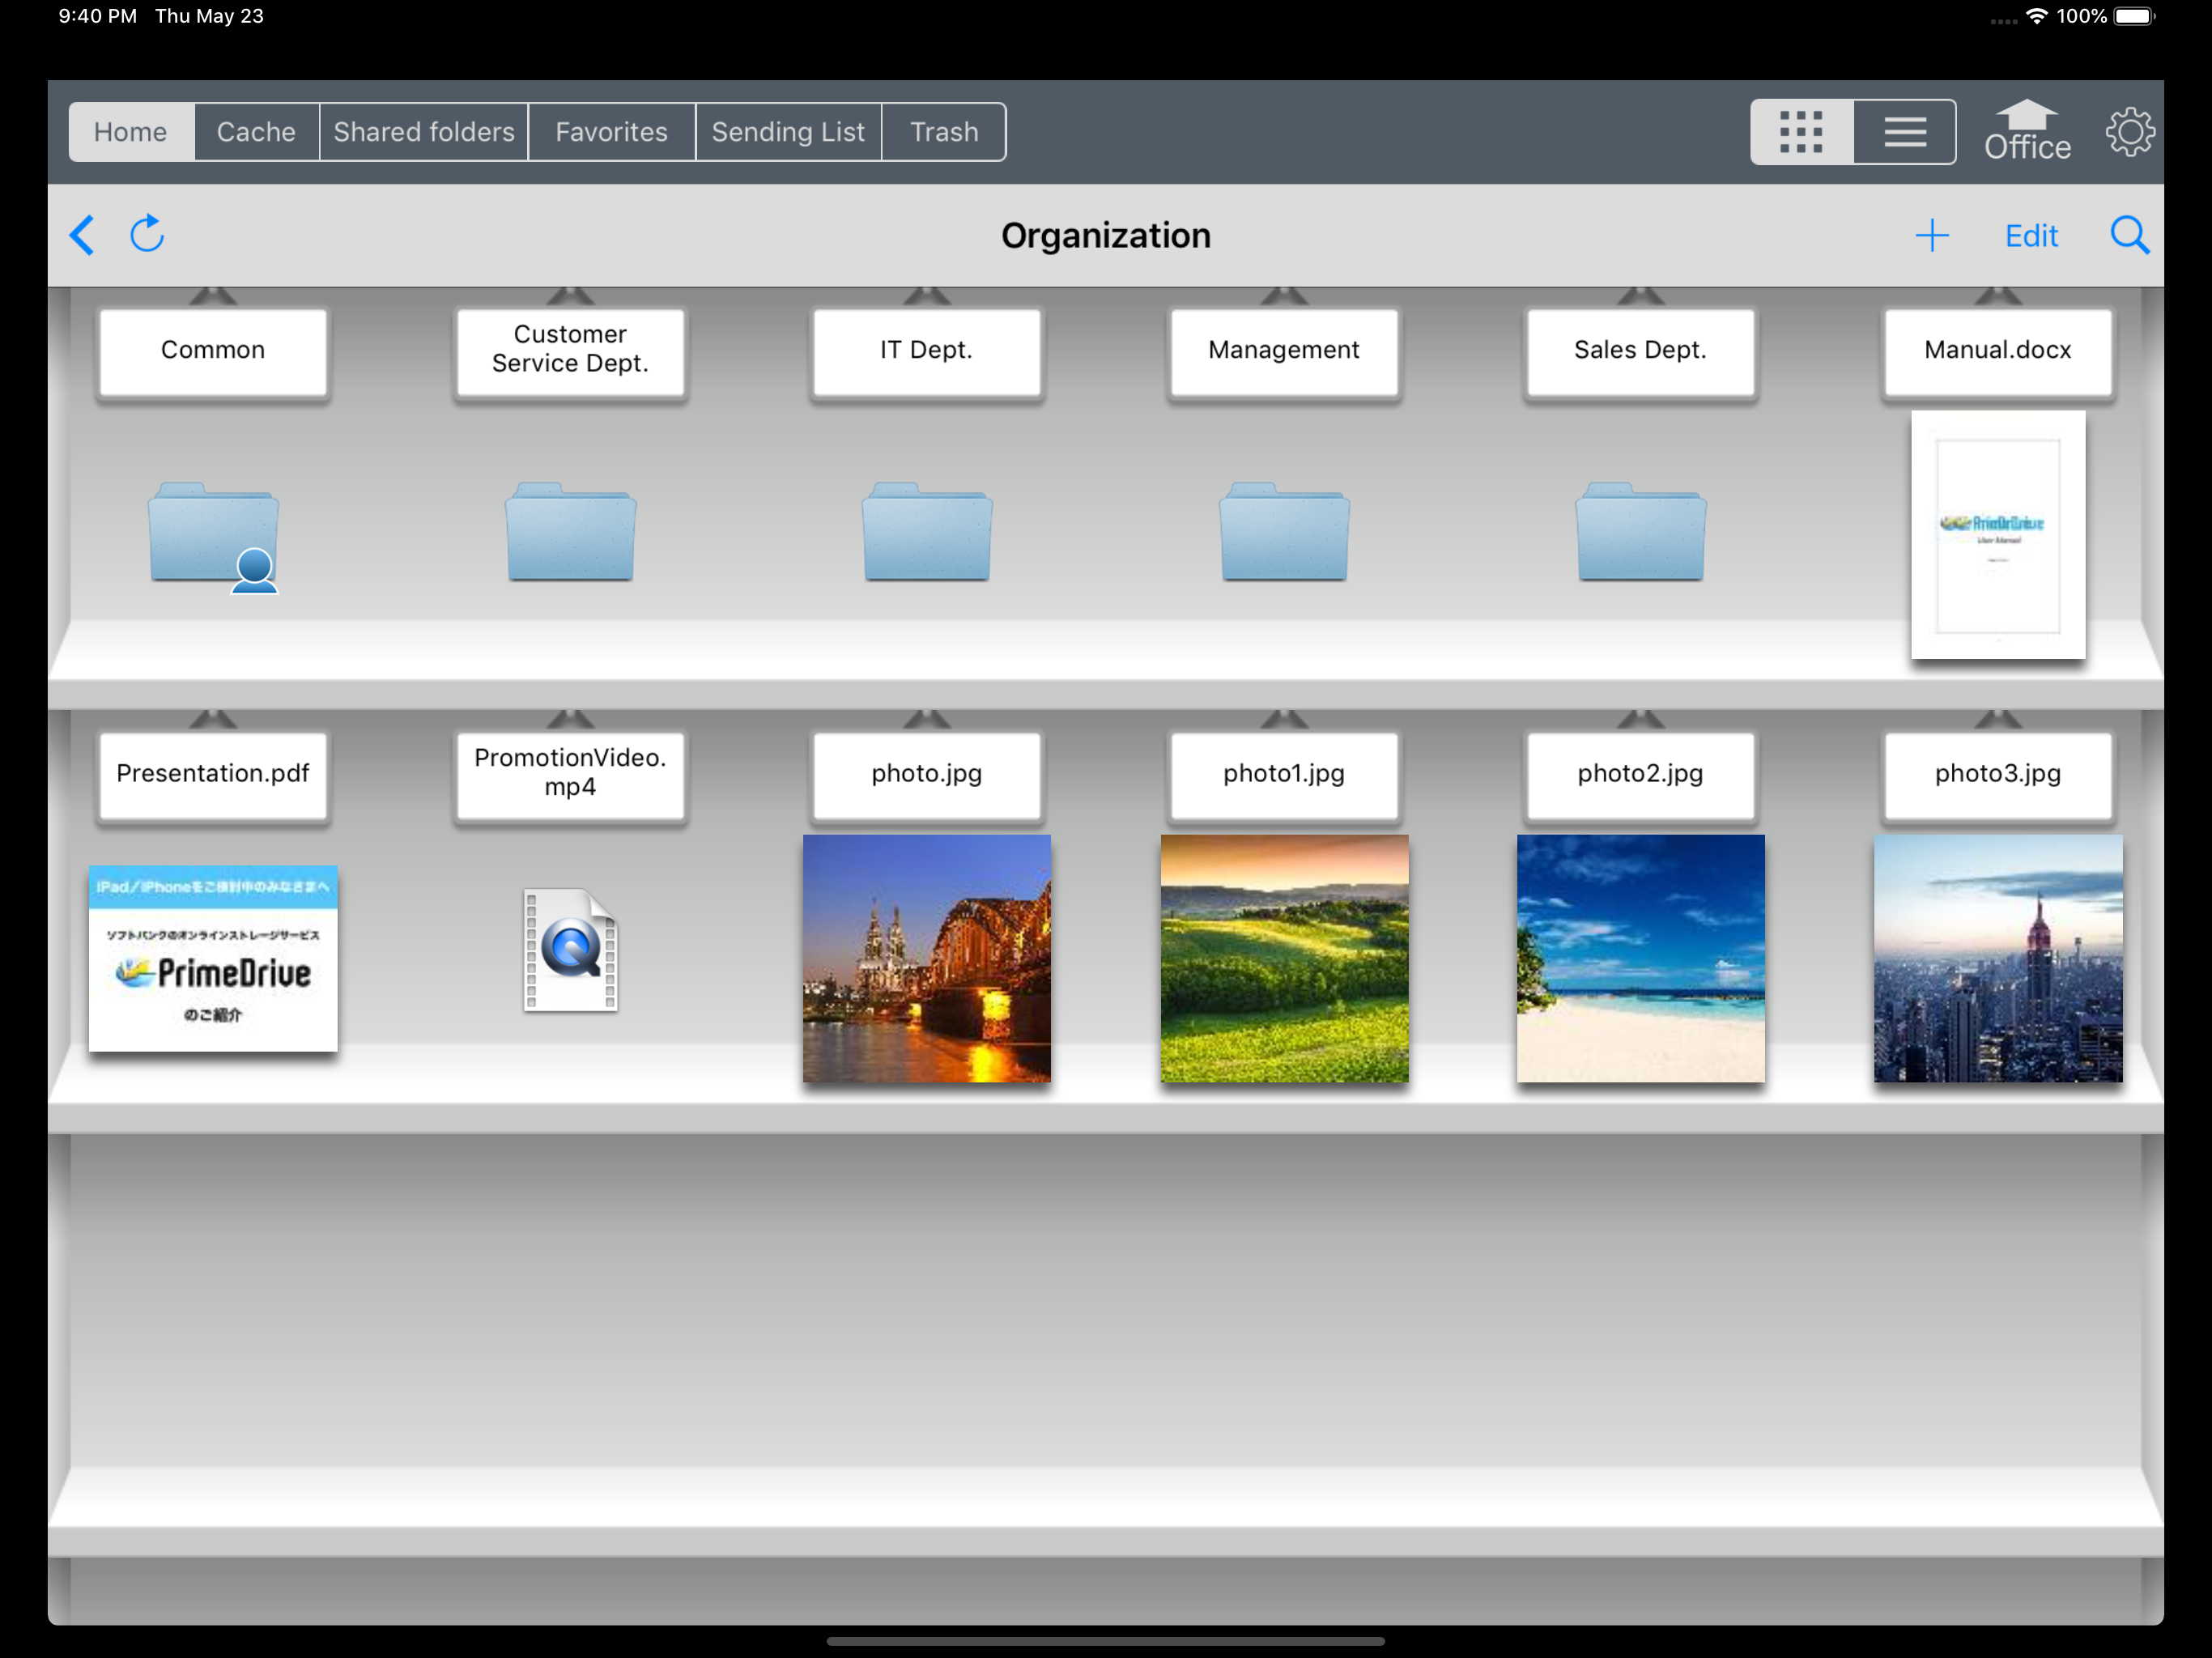The width and height of the screenshot is (2212, 1658).
Task: Tap the Wi-Fi status icon
Action: pos(2036,16)
